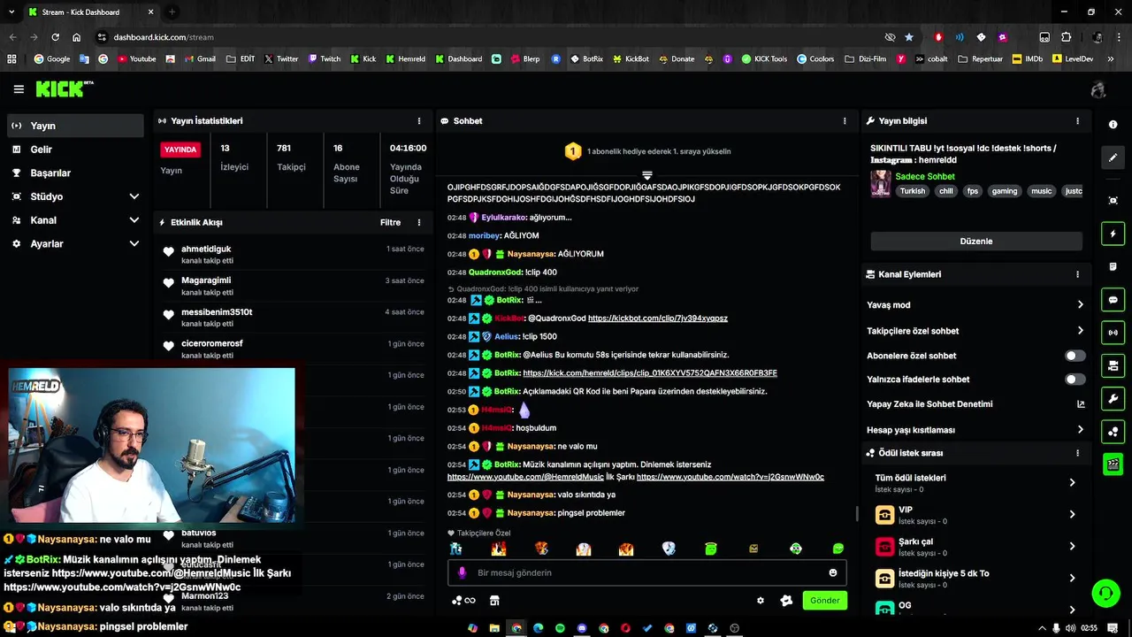Click the broadcast signal icon in right sidebar
The width and height of the screenshot is (1132, 637).
(1113, 333)
